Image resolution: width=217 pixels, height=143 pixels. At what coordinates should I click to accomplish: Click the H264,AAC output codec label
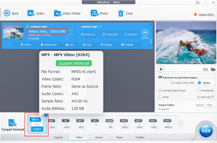[x=90, y=34]
